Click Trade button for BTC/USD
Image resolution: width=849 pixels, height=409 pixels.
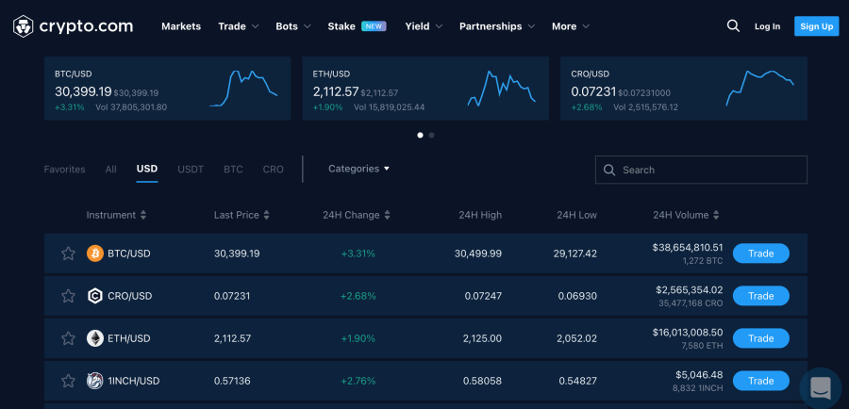(x=760, y=254)
